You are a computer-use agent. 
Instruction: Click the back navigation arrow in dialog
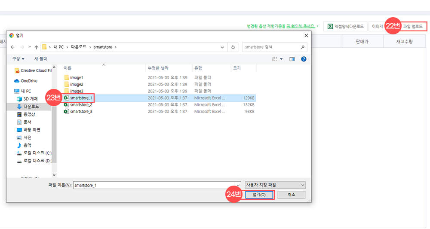(13, 47)
